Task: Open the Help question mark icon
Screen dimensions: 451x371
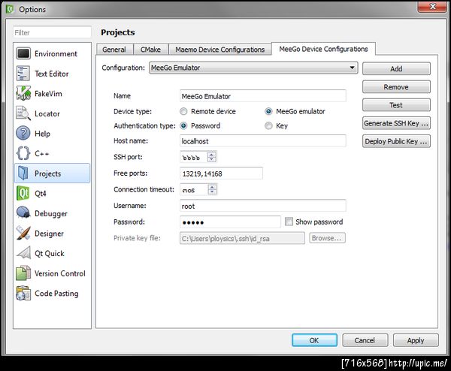Action: [x=23, y=134]
